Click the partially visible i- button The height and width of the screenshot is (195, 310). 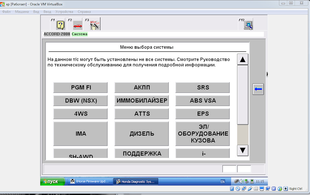click(x=203, y=153)
